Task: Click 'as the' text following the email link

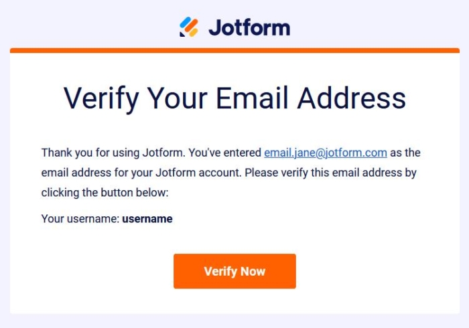Action: tap(405, 153)
